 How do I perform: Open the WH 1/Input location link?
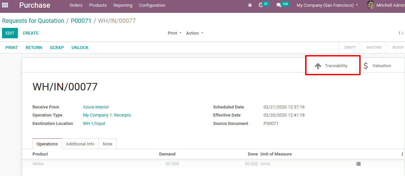pos(94,124)
